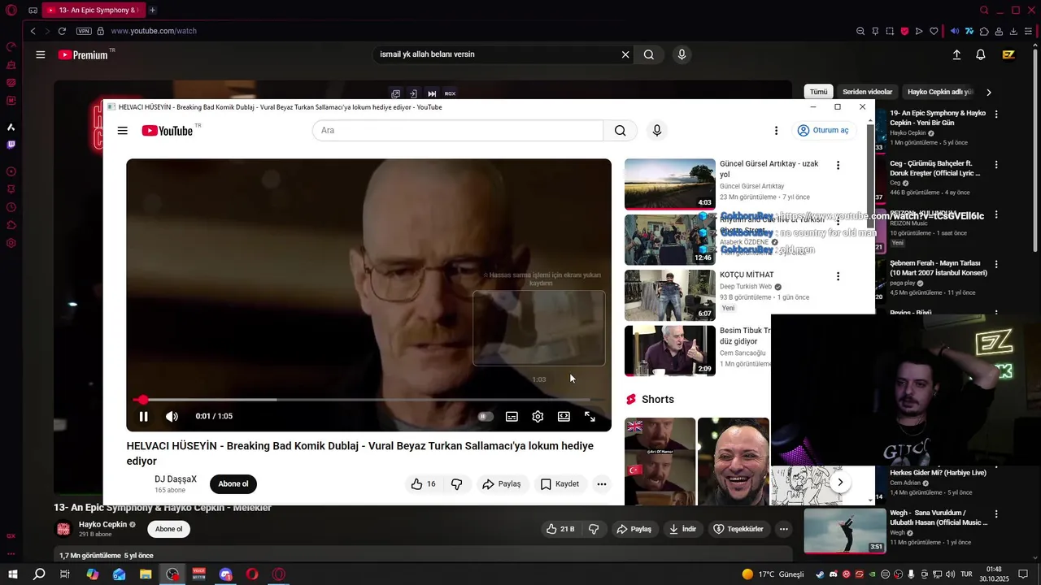Toggle autoplay switch in popup player
Screen dimensions: 1041x585
point(486,416)
